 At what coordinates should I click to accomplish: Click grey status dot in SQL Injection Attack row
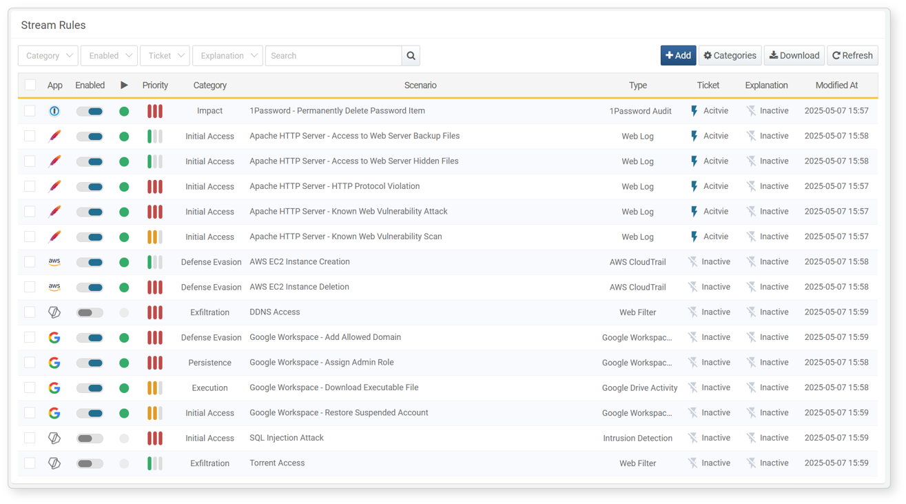[124, 439]
